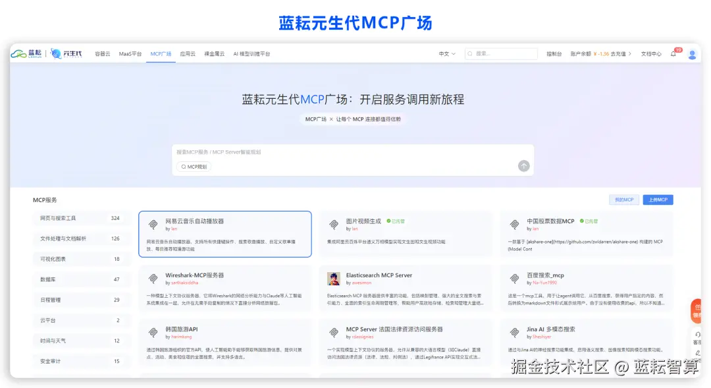Click the 中国股票数据MCP card icon
The image size is (711, 388).
coord(514,224)
